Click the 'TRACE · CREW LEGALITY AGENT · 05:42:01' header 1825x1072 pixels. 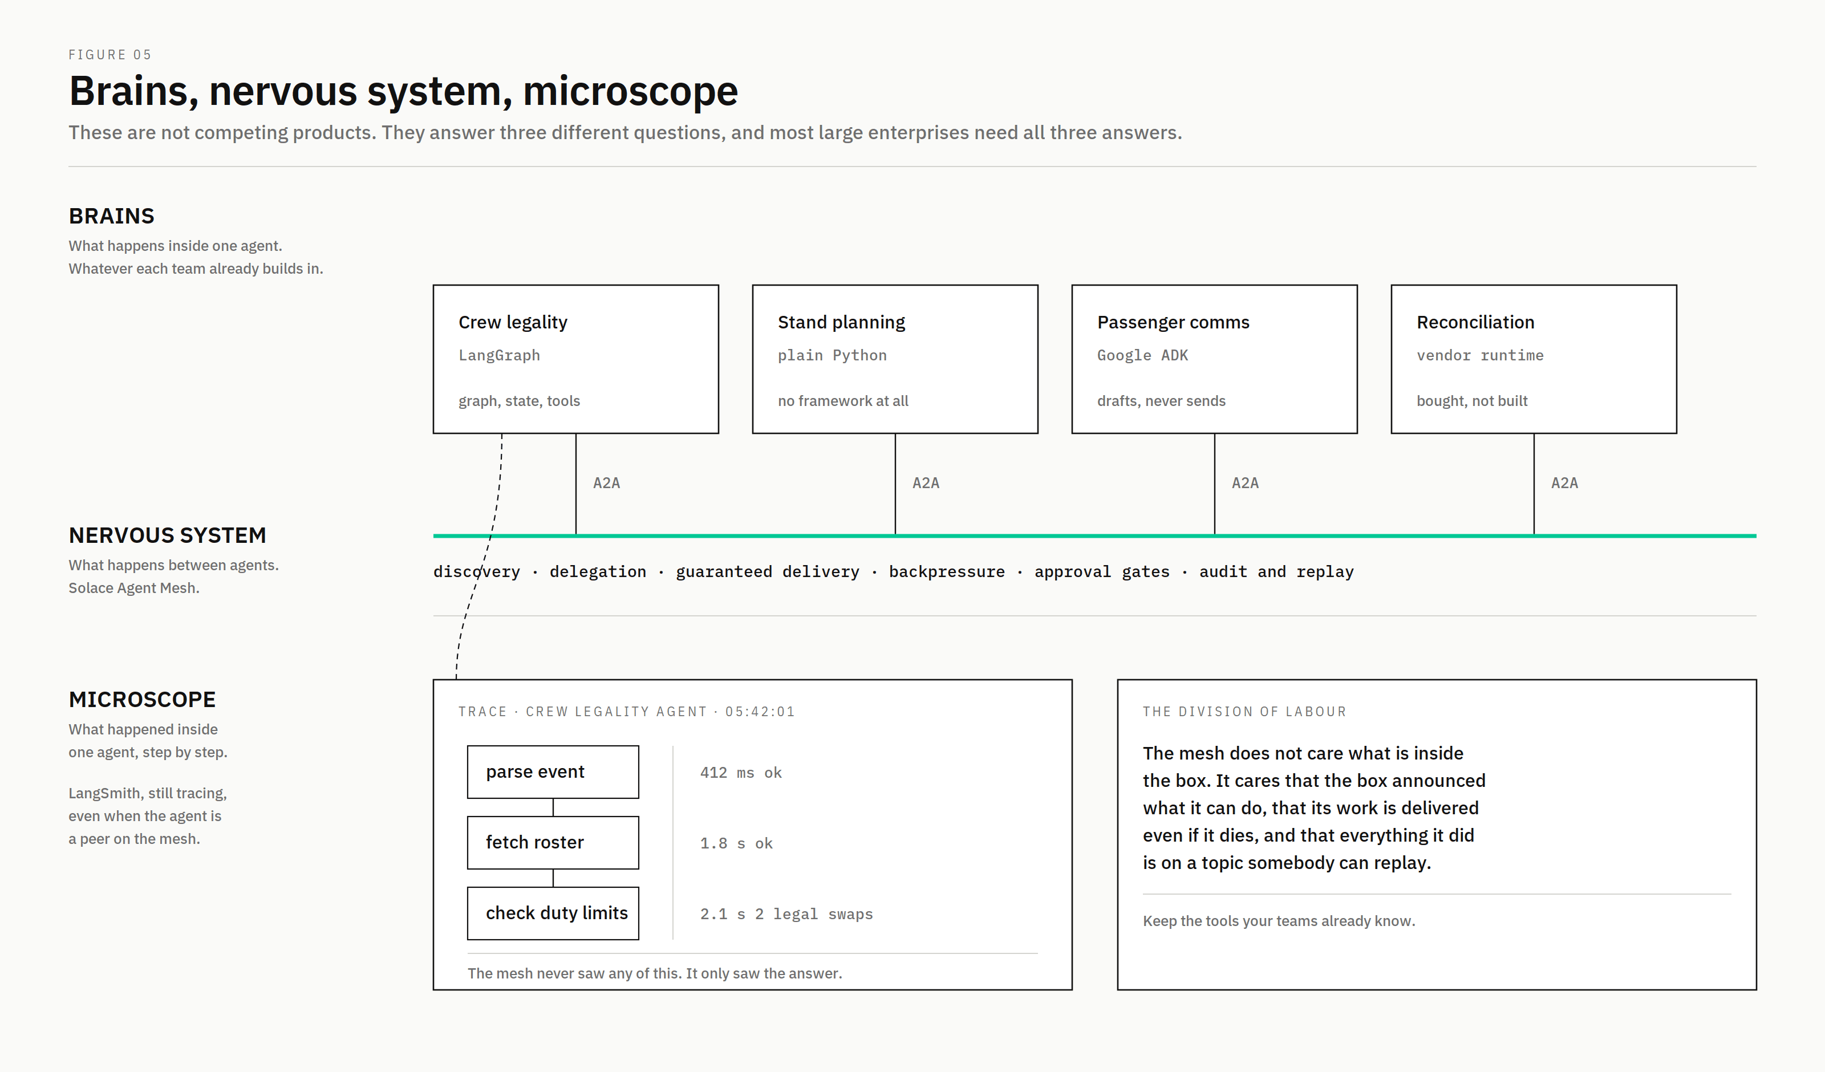tap(626, 712)
